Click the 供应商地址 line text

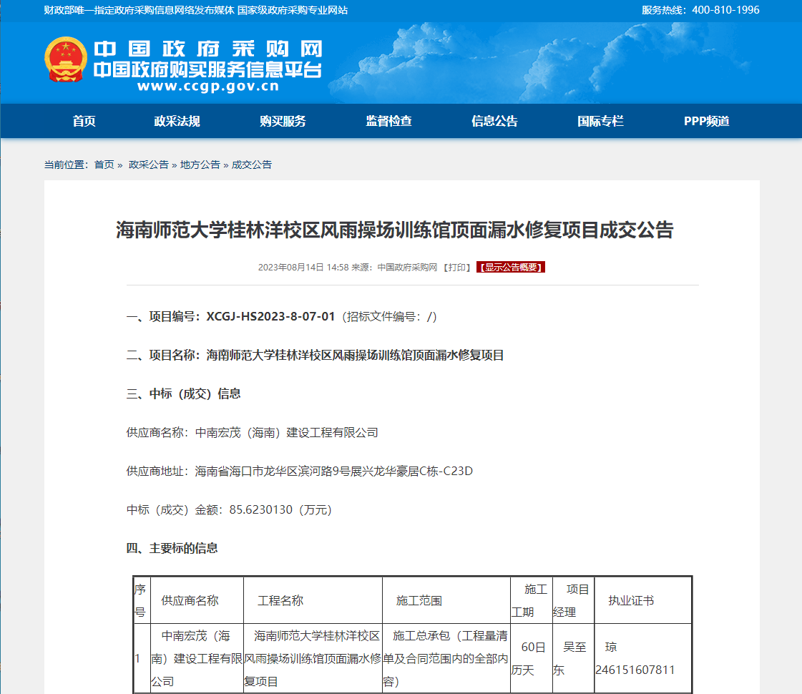[299, 471]
